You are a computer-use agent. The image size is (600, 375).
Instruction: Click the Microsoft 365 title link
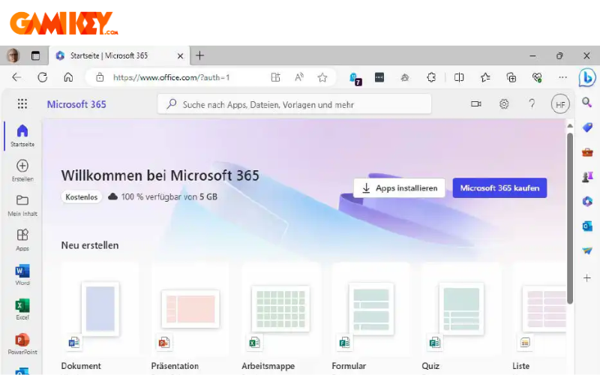point(76,104)
